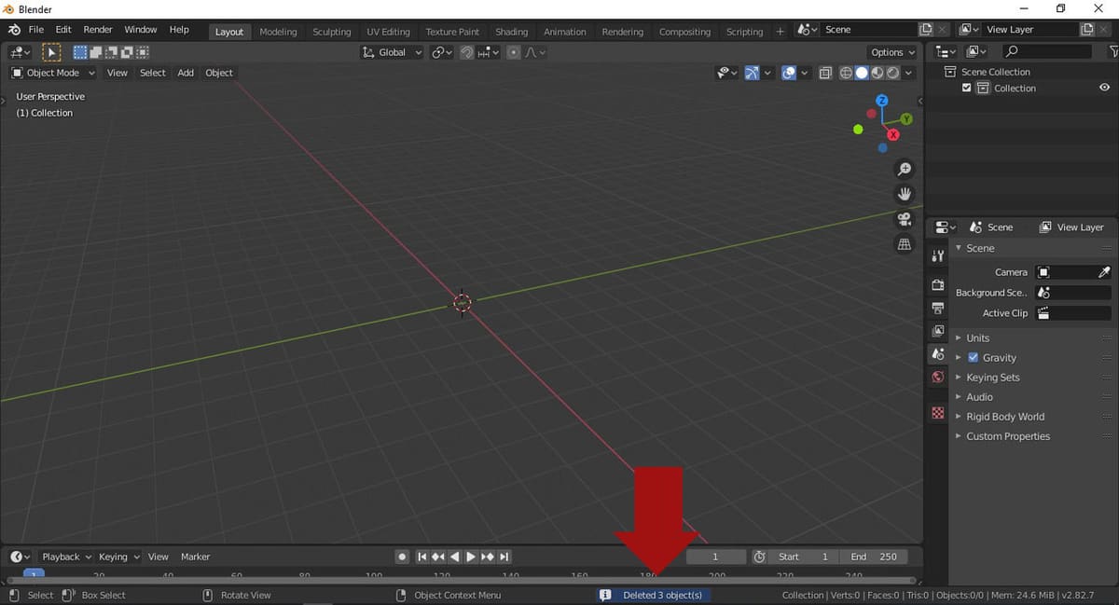Viewport: 1119px width, 605px height.
Task: Click the Y axis on navigation gizmo
Action: click(906, 119)
